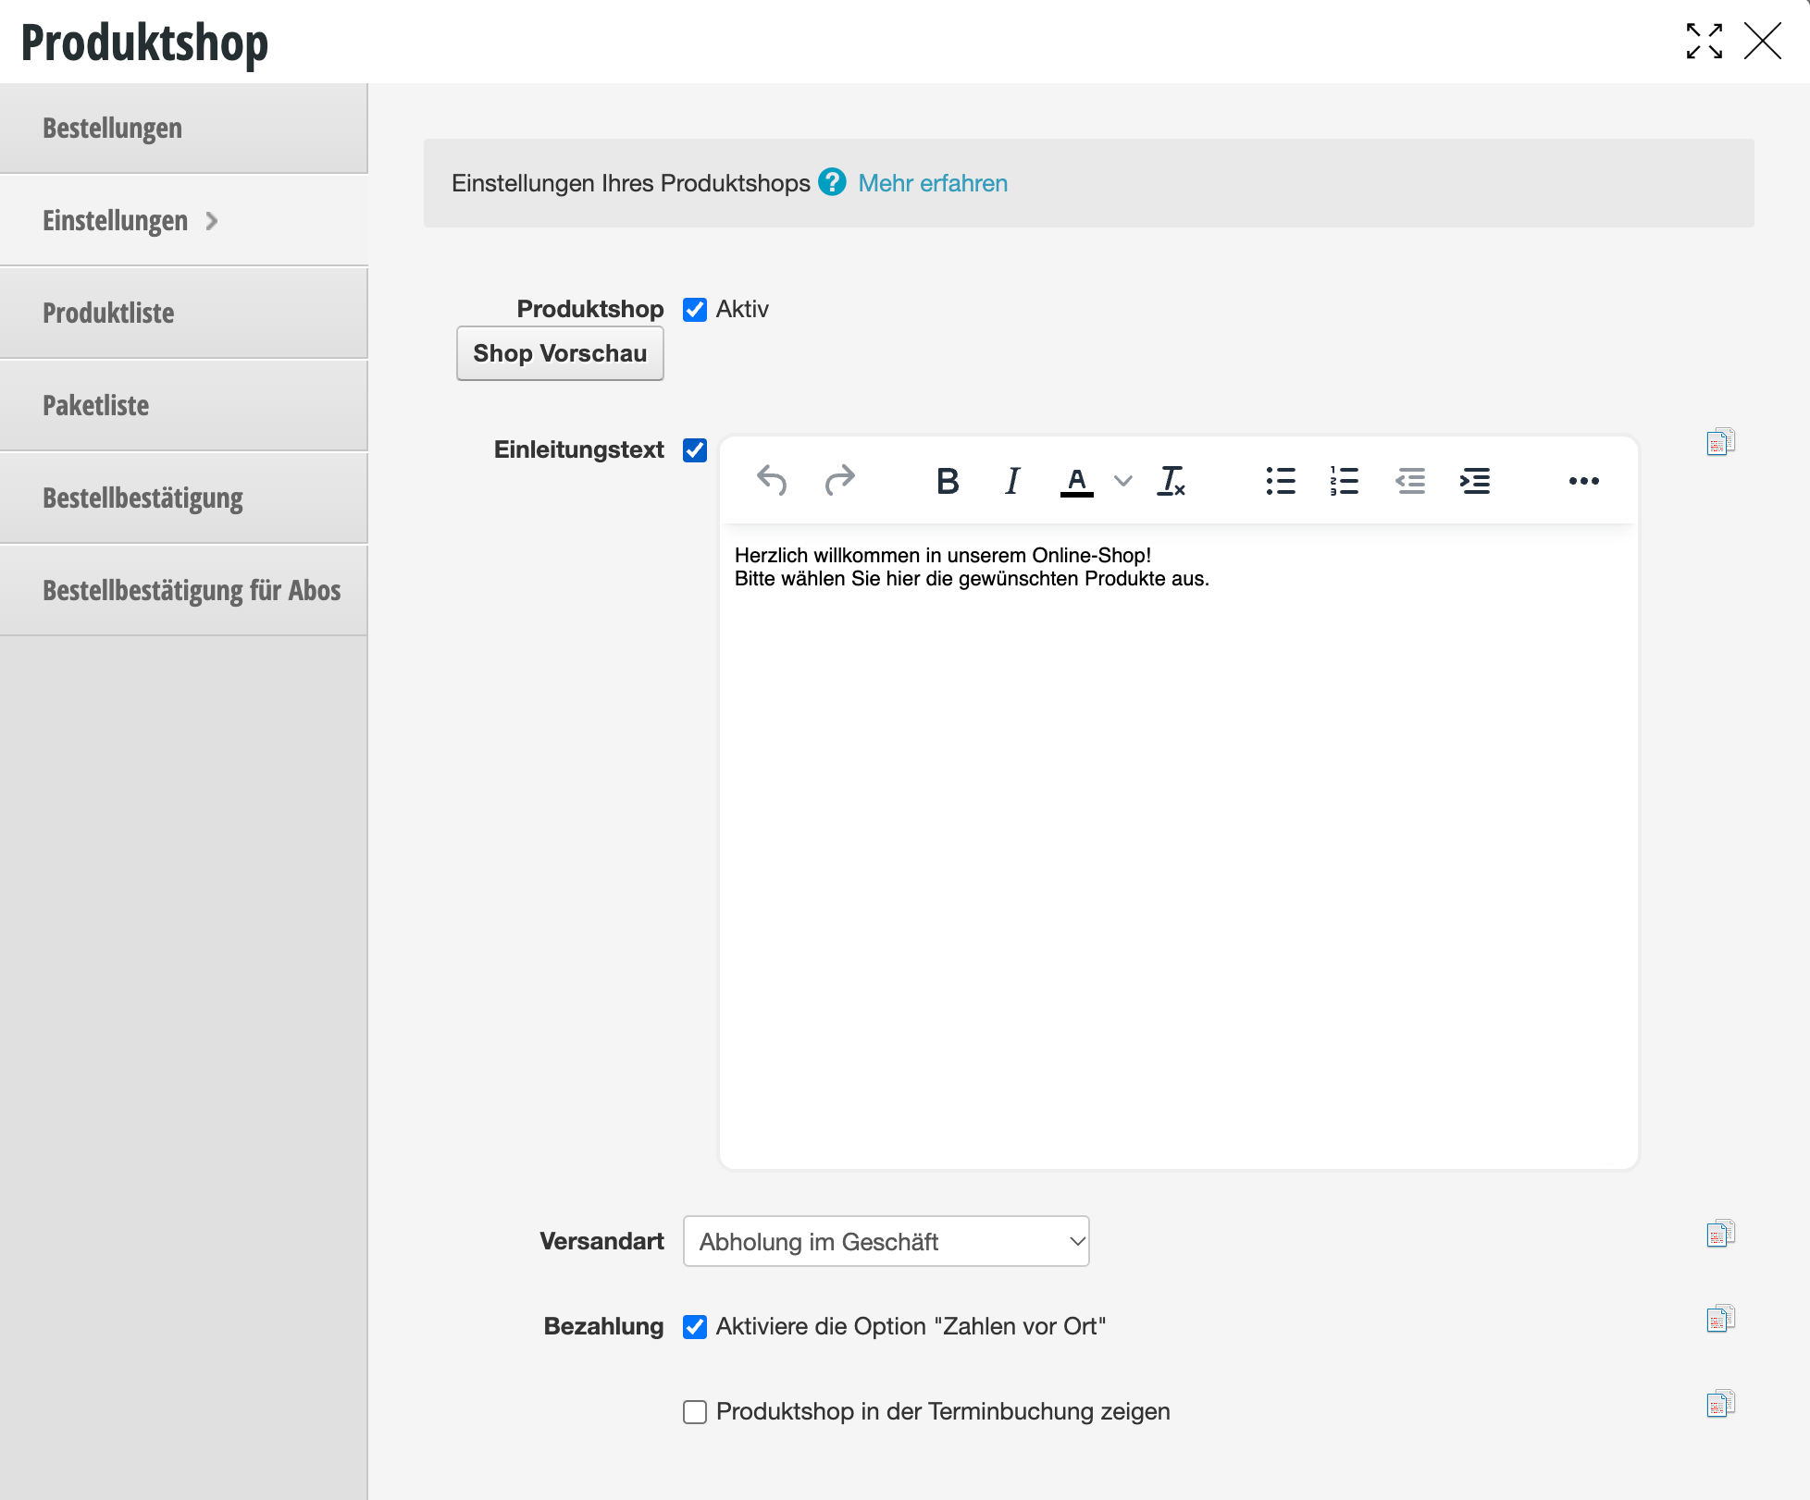Switch to the Produktliste section
The image size is (1810, 1500).
[183, 313]
